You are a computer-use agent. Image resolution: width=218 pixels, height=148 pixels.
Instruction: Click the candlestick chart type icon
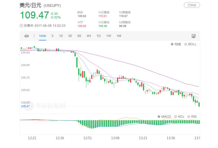26,36
